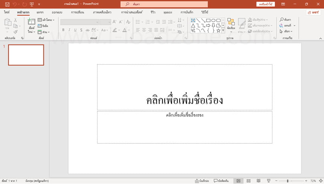Click the zoom slider in status bar

tap(291, 181)
